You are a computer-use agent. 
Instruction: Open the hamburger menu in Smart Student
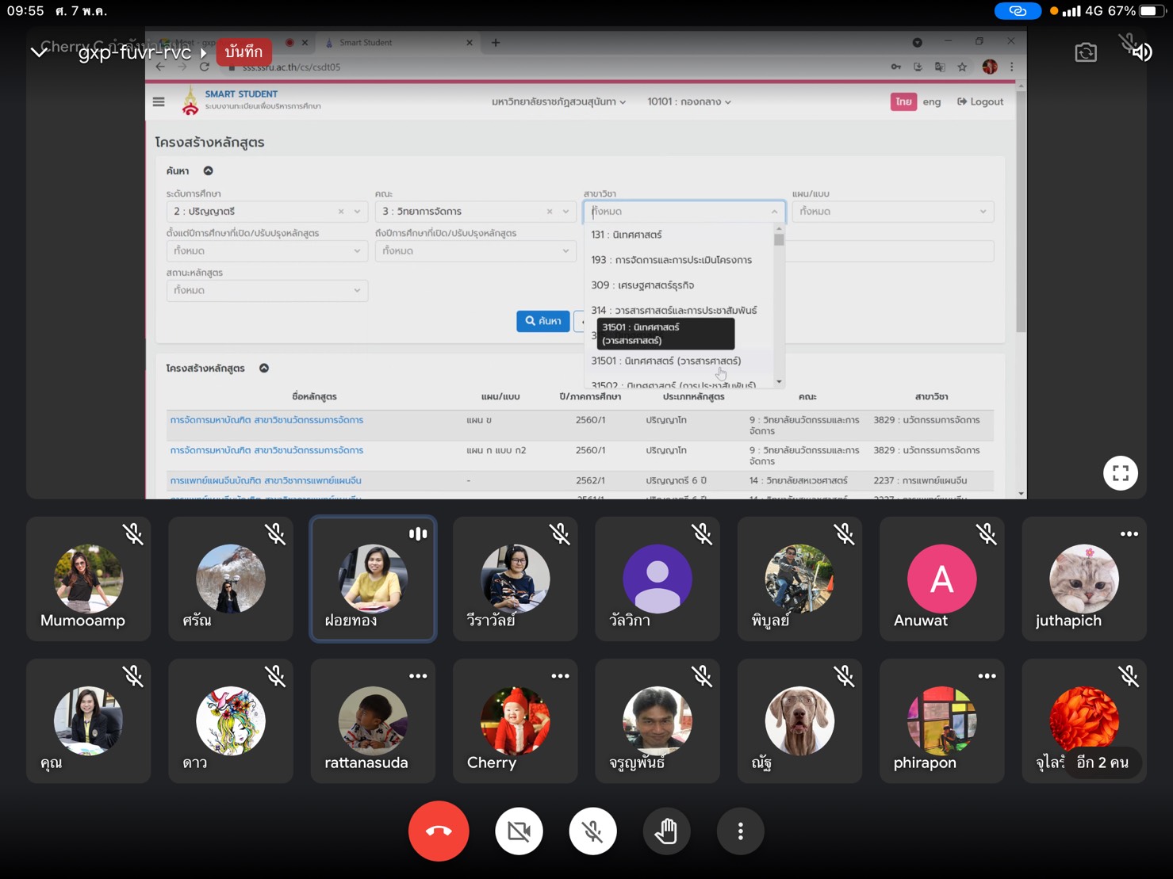click(x=159, y=101)
